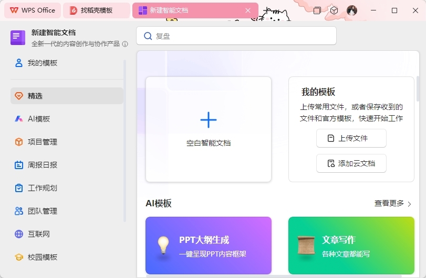Click 全新一代的内容创作与协作产品 subtitle
The height and width of the screenshot is (278, 426).
click(76, 44)
